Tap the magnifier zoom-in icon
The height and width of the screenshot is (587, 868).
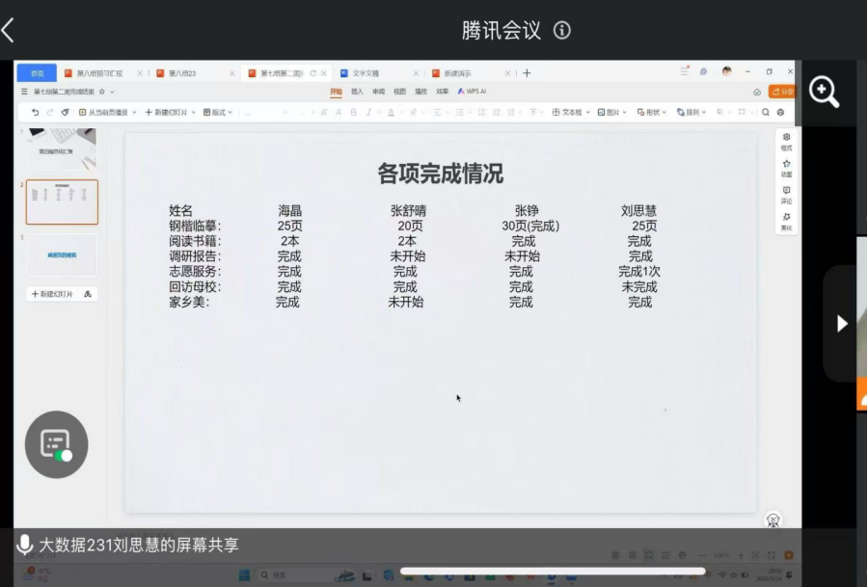click(x=824, y=93)
